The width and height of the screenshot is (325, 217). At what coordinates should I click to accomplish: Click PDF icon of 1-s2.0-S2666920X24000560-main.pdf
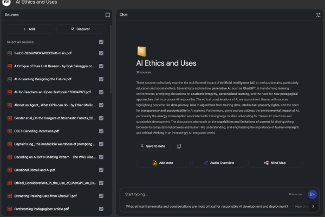tap(10, 53)
